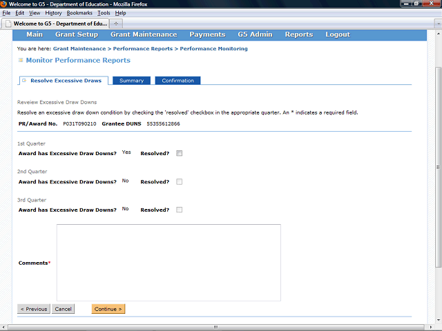
Task: Click inside the Comments text area
Action: tap(169, 263)
